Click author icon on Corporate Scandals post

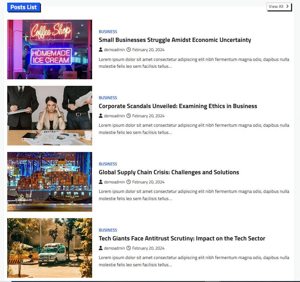101,116
